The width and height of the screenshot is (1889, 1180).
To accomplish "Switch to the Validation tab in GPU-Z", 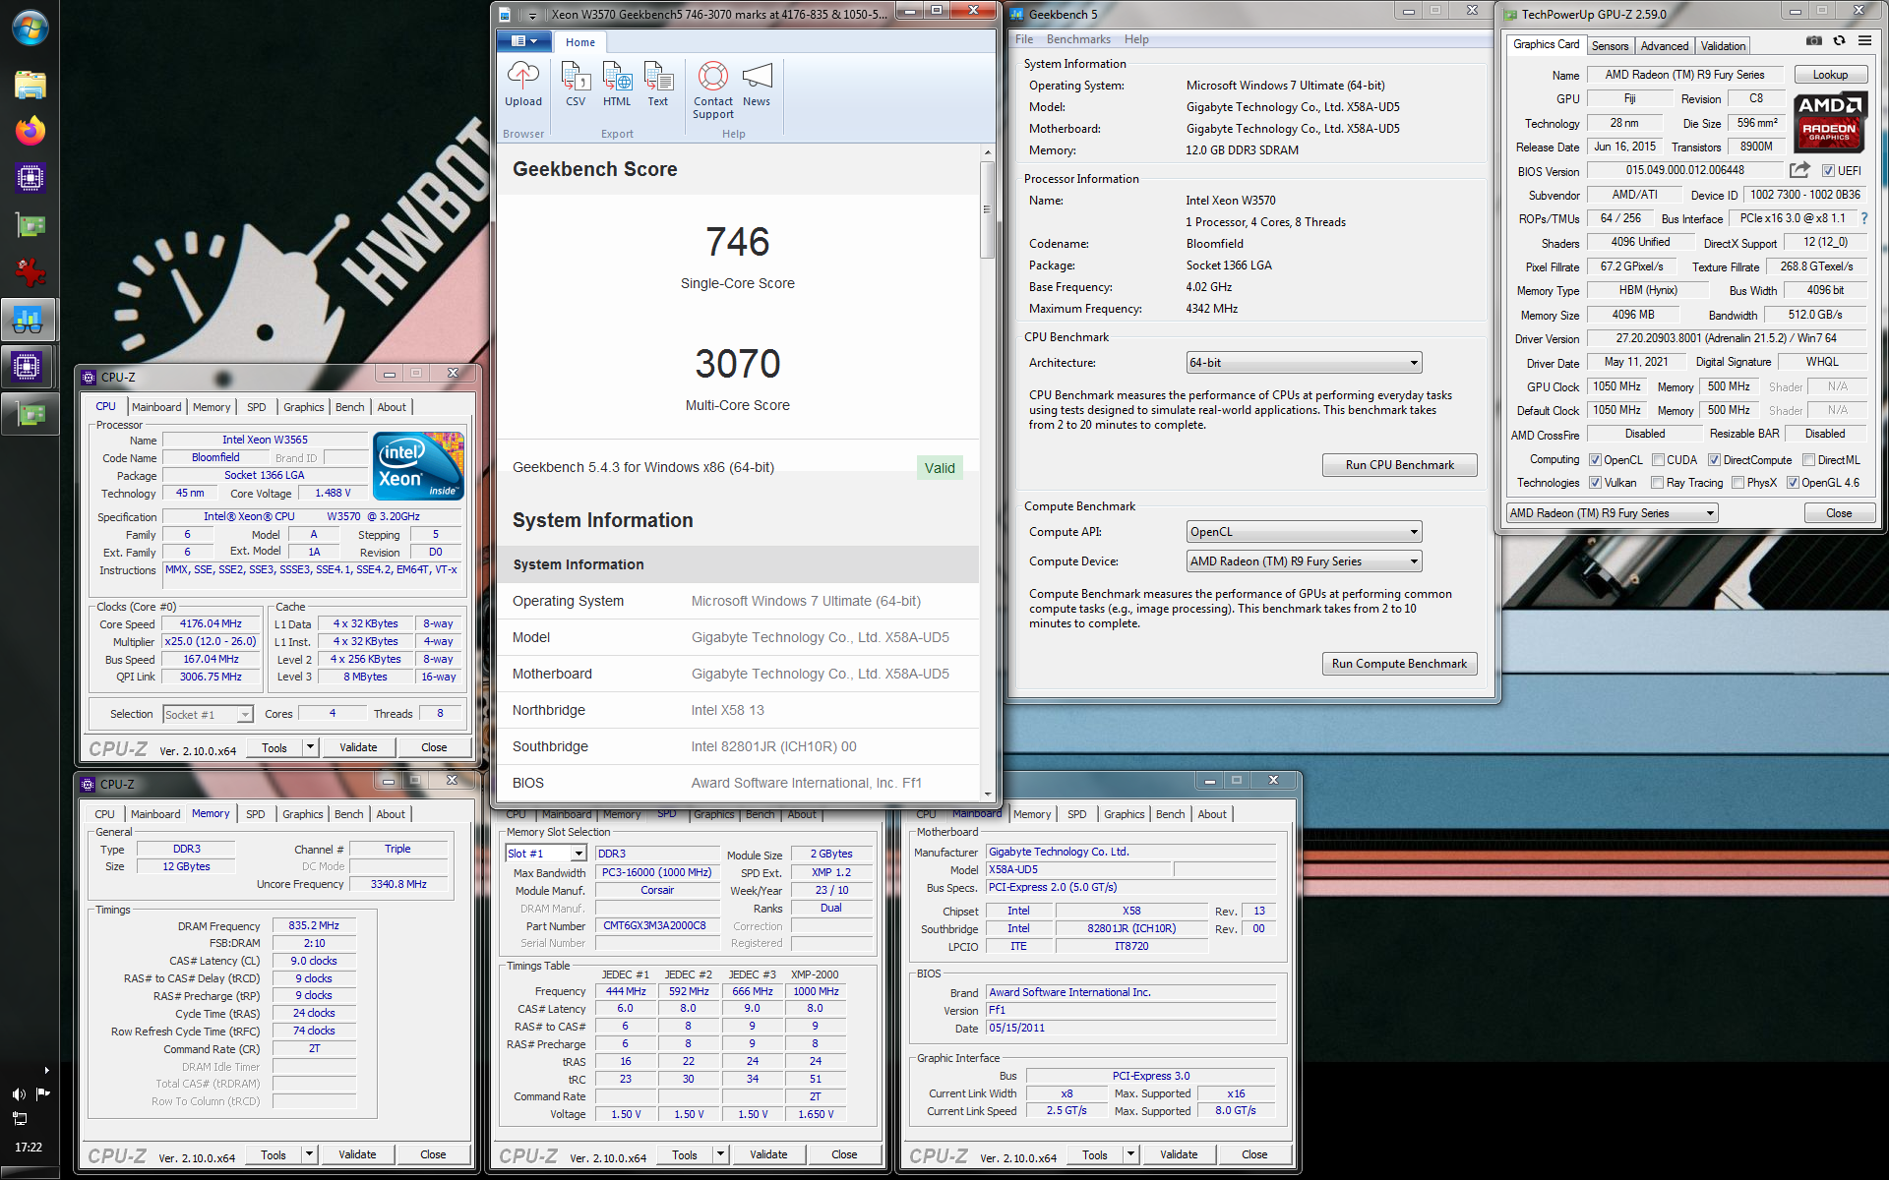I will [1723, 45].
